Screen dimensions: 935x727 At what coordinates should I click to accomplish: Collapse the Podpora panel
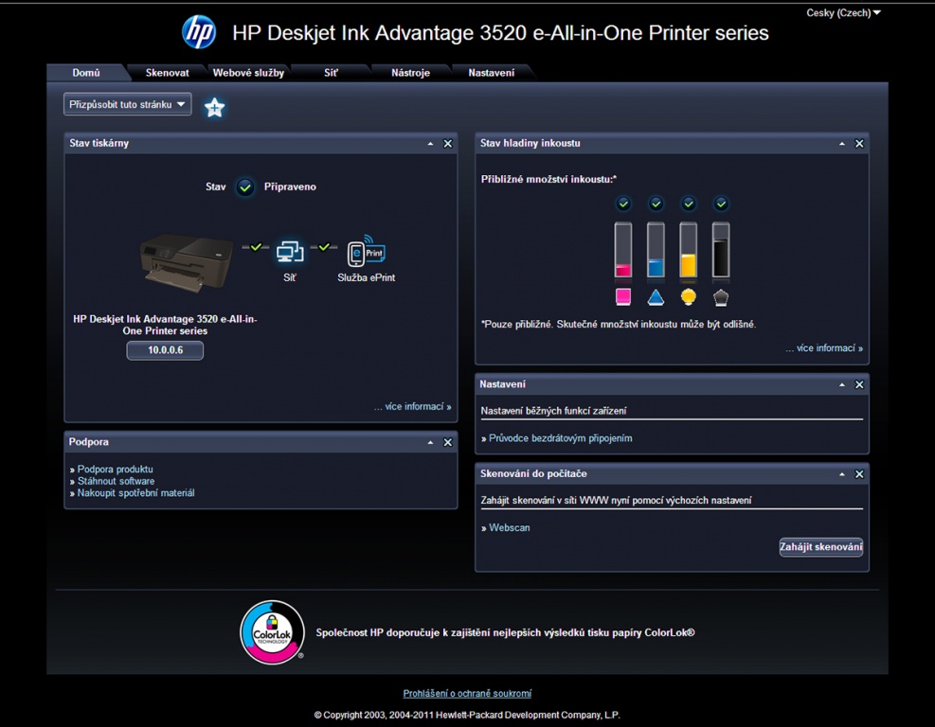[430, 442]
